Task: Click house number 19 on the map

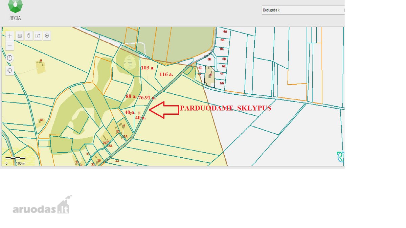Action: (x=99, y=160)
